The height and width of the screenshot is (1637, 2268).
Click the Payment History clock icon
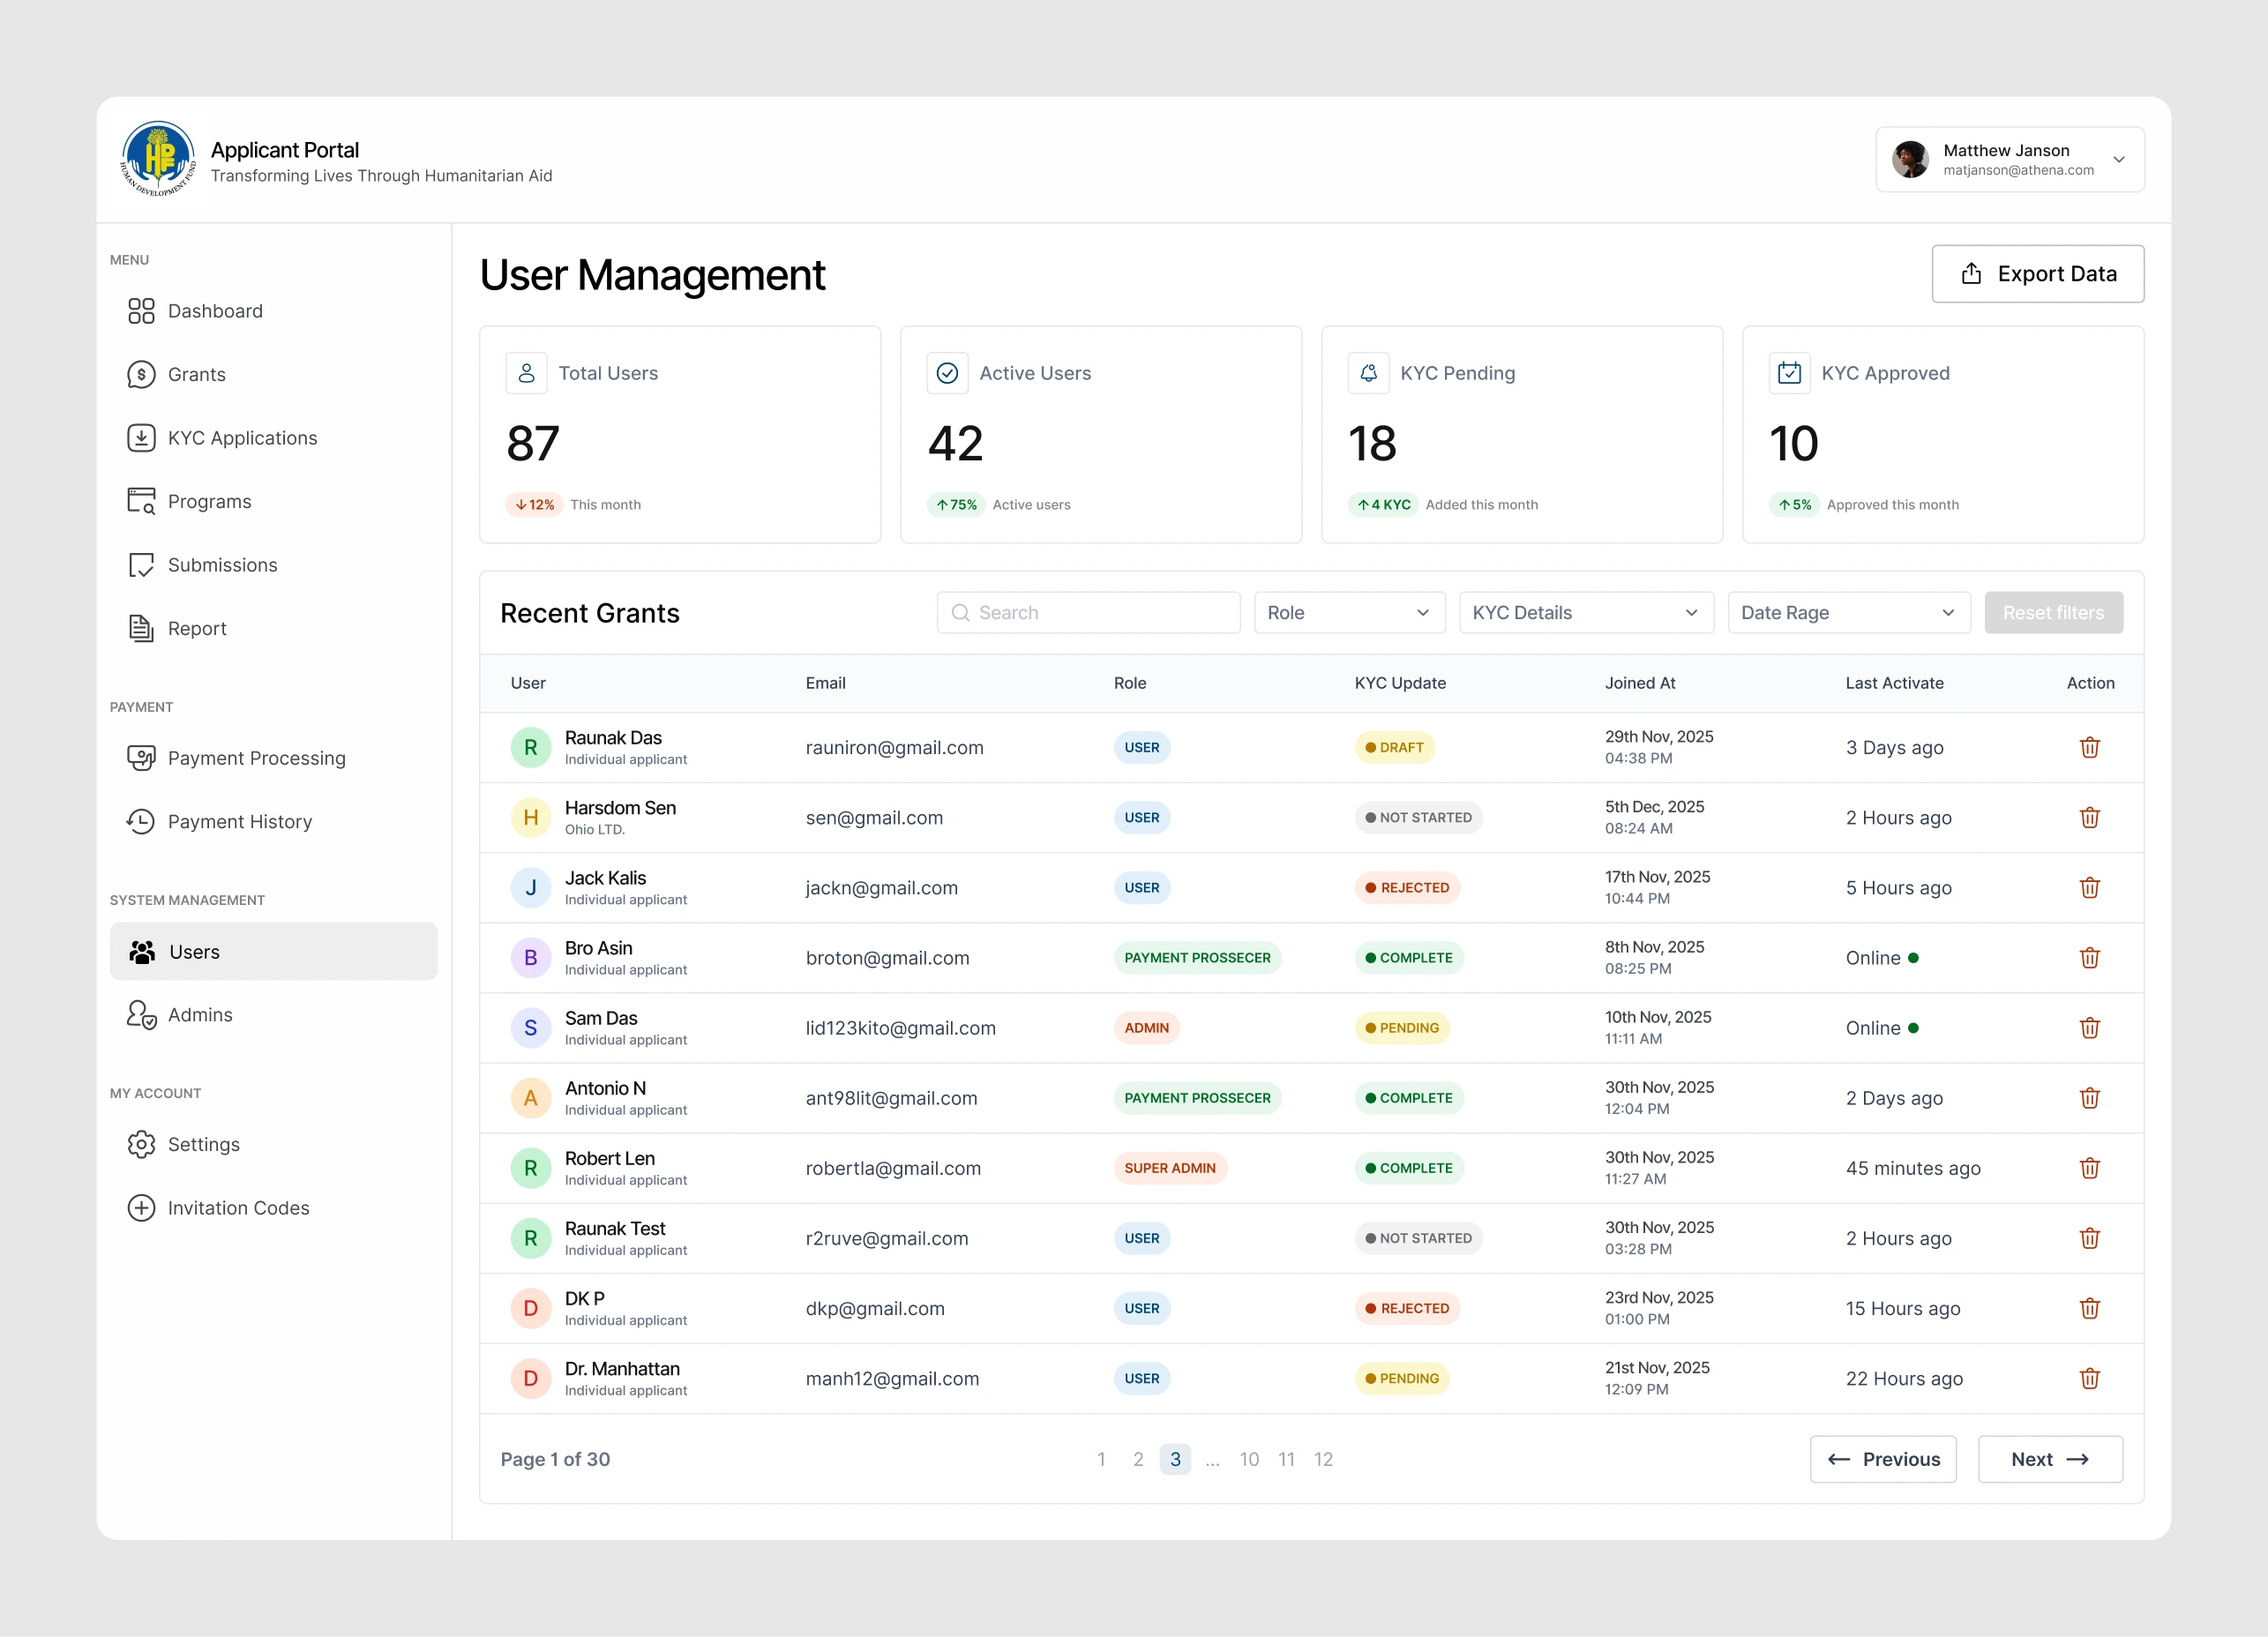[141, 821]
